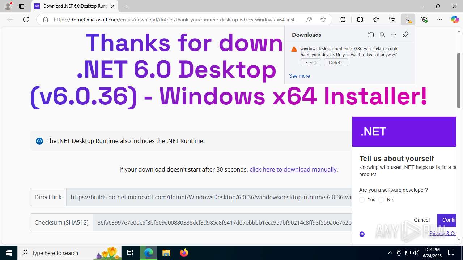Screen dimensions: 463x260
Task: Open Settings and more menu
Action: pyautogui.click(x=440, y=19)
